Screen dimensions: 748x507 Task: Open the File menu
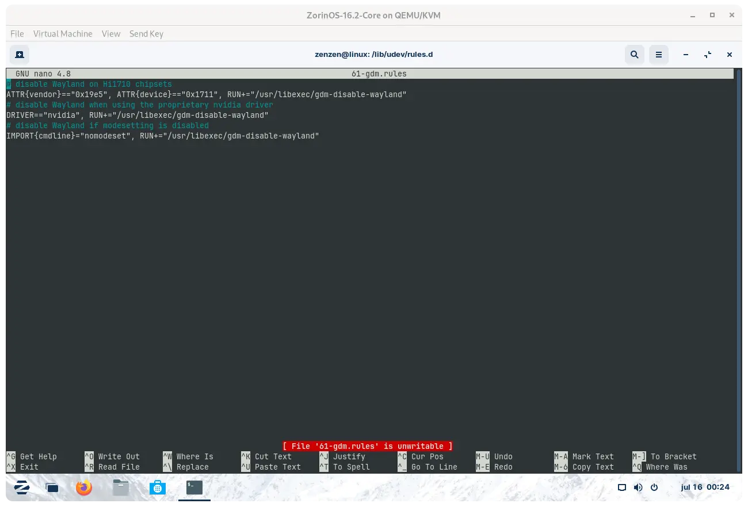click(17, 34)
